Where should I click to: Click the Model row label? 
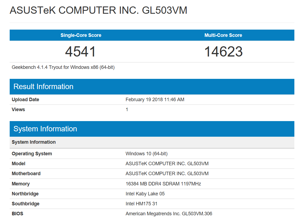[x=19, y=164]
